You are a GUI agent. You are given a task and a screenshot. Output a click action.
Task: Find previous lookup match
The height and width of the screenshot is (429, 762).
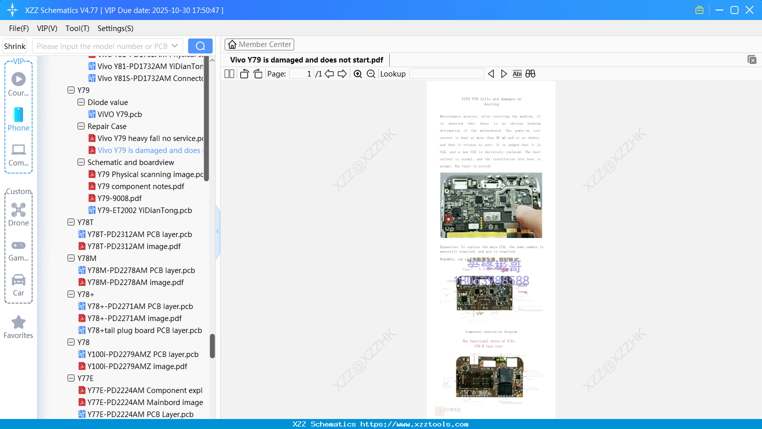coord(491,74)
